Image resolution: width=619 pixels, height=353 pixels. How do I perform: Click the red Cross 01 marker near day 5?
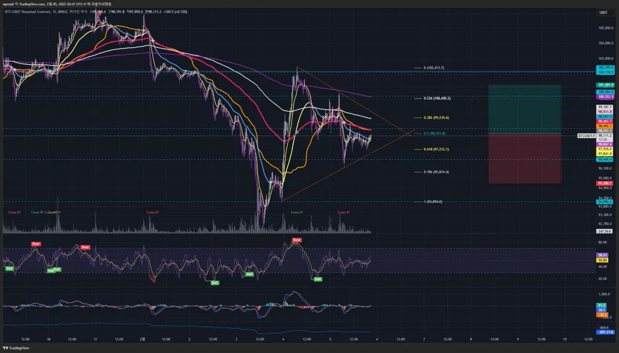pos(344,212)
